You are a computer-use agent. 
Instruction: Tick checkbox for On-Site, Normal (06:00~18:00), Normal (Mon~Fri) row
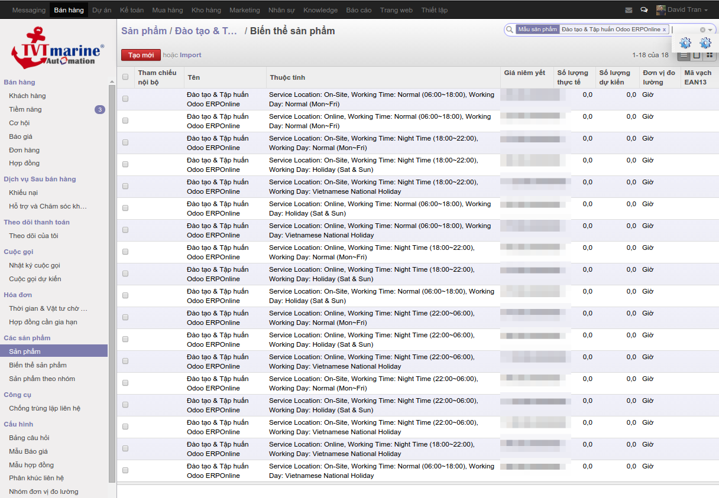[125, 99]
